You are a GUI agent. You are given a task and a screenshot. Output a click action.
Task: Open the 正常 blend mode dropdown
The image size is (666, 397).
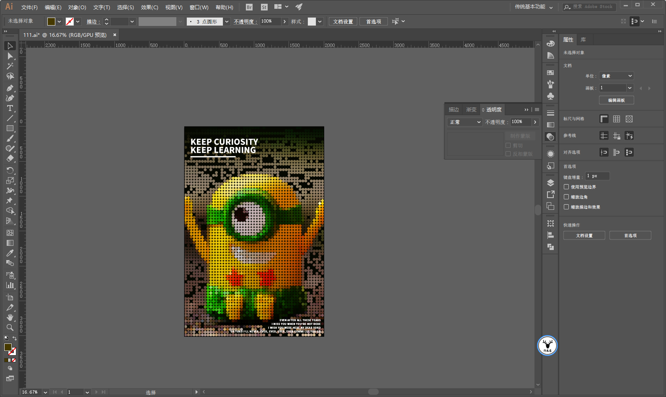[x=465, y=122]
